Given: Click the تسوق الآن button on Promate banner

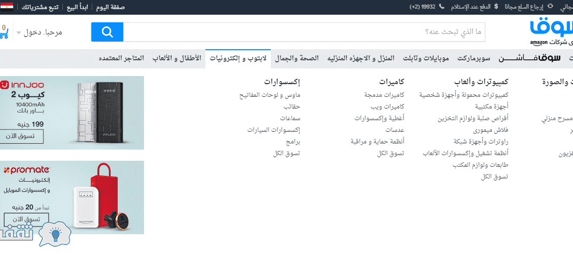Looking at the screenshot, I should coord(25,220).
